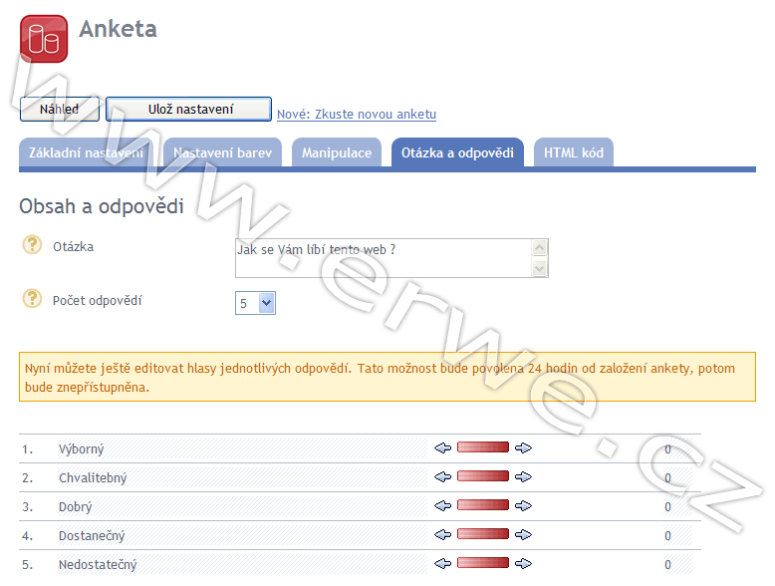Viewport: 775px width, 586px height.
Task: Decrease votes for Chvalitebný with left arrow
Action: pyautogui.click(x=443, y=476)
